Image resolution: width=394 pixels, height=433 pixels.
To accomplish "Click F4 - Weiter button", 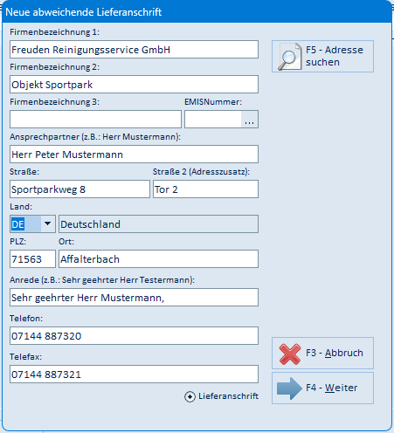I will 322,388.
